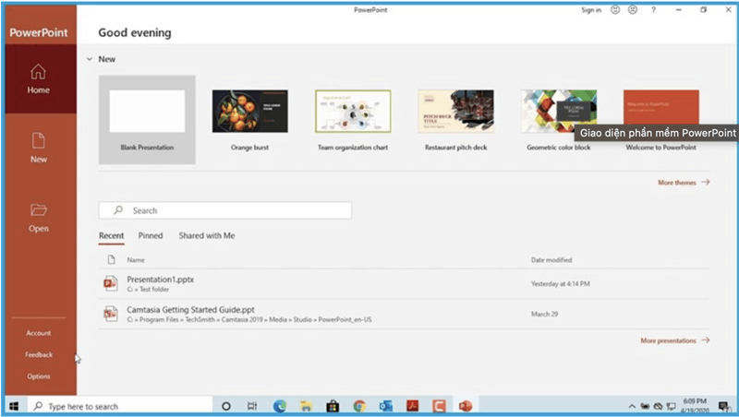Click the presentation Search field
This screenshot has width=739, height=417.
pyautogui.click(x=224, y=210)
